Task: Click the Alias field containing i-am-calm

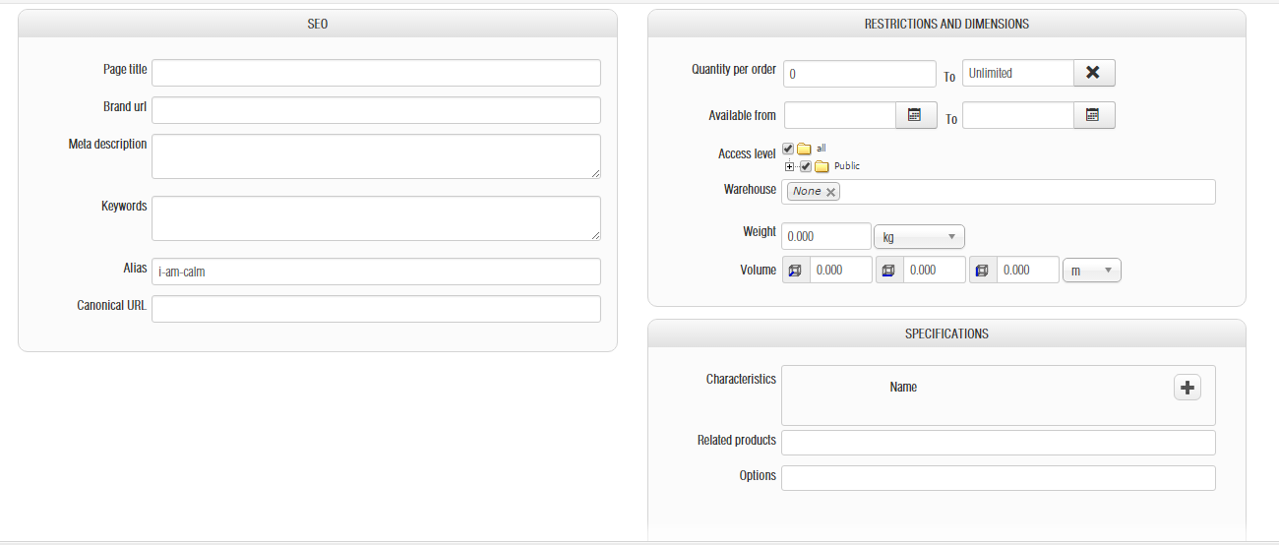Action: [376, 272]
